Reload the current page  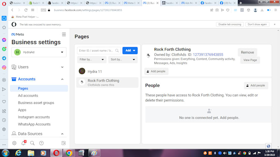pos(26,10)
